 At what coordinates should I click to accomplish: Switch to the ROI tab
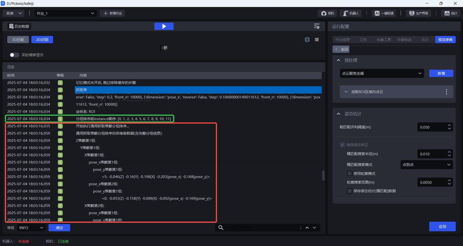point(425,40)
